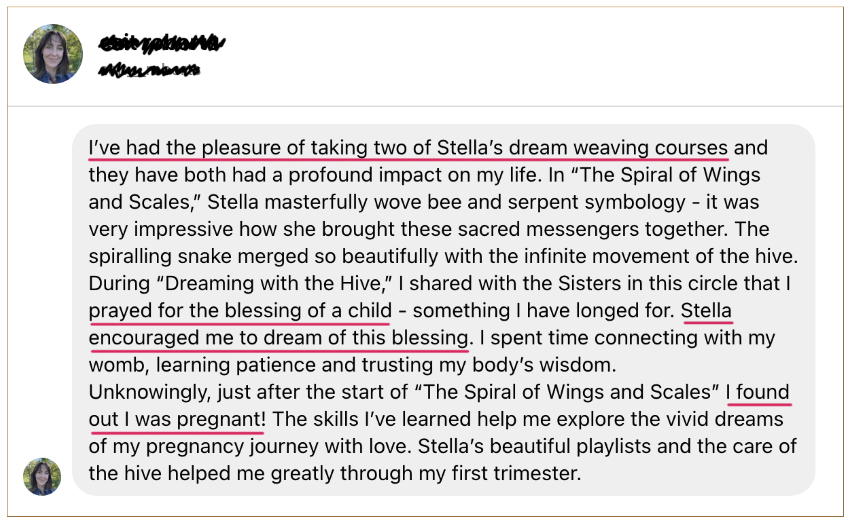Click the word "womb" in the message
This screenshot has width=854, height=522.
pyautogui.click(x=116, y=365)
